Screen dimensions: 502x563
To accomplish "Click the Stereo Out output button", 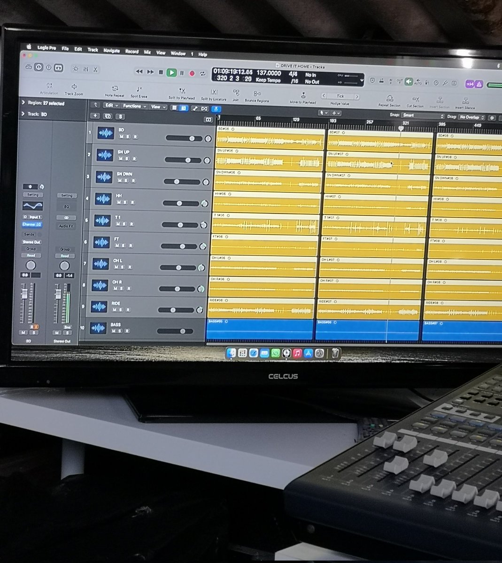I will [x=31, y=242].
